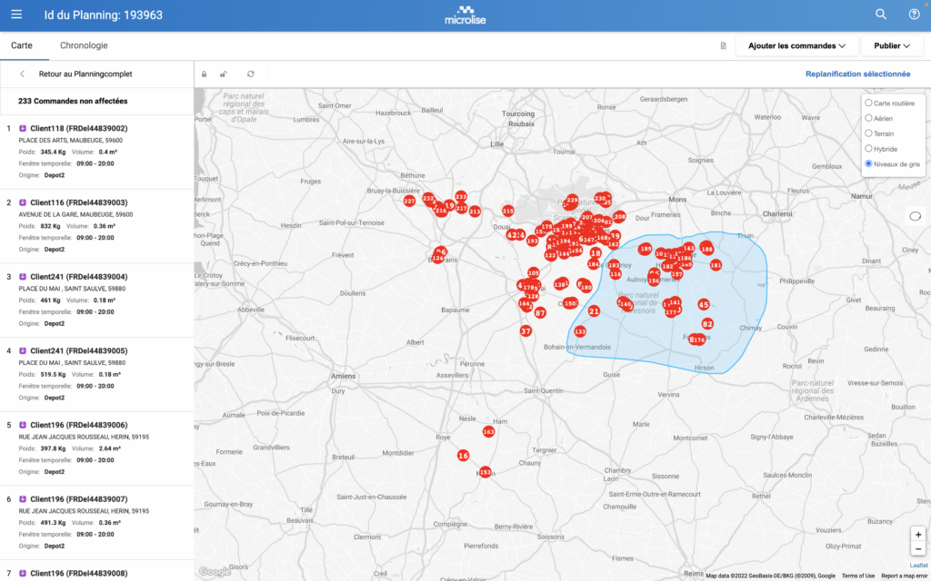The width and height of the screenshot is (931, 581).
Task: Select map marker 21
Action: [594, 310]
